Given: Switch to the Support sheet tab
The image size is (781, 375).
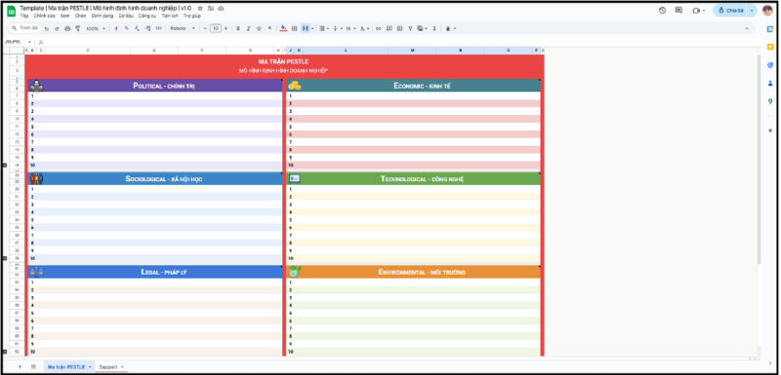Looking at the screenshot, I should (111, 366).
